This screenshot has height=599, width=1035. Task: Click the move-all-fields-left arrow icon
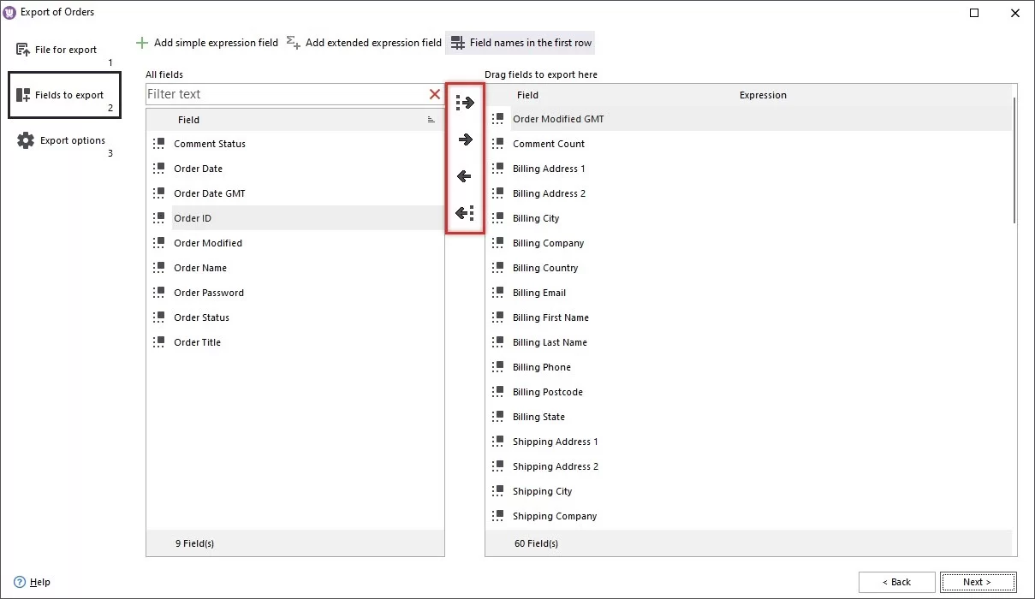tap(465, 212)
